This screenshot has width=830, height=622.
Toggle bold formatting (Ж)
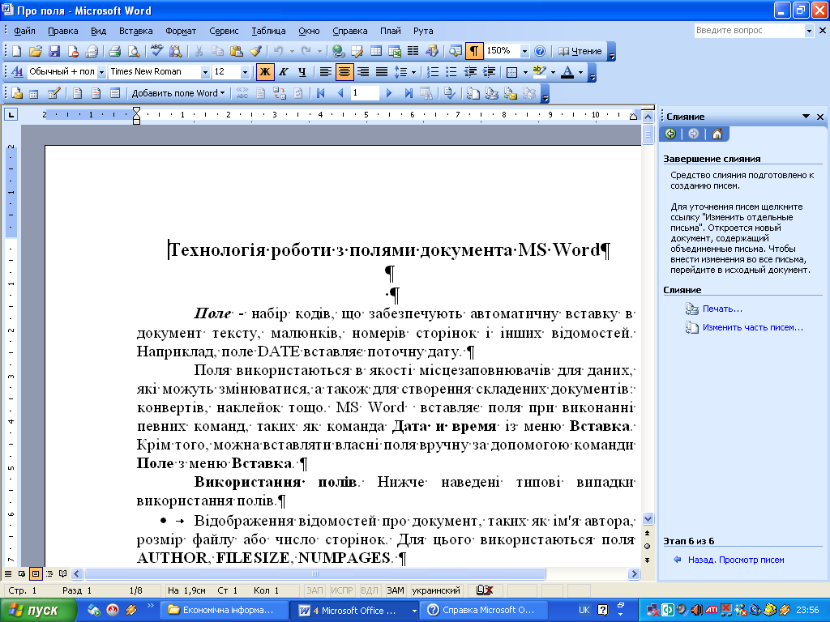(x=265, y=71)
